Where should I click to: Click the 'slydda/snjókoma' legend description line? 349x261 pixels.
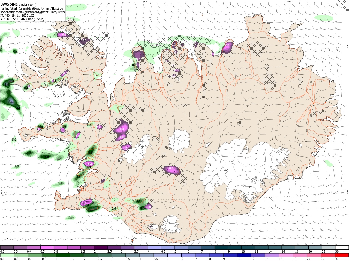[32, 12]
